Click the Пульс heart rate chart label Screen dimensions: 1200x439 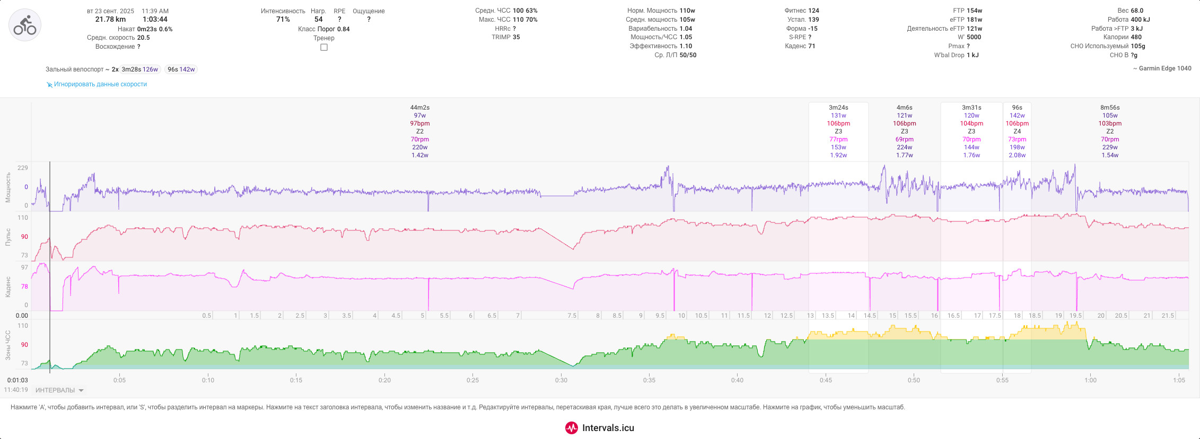click(8, 237)
